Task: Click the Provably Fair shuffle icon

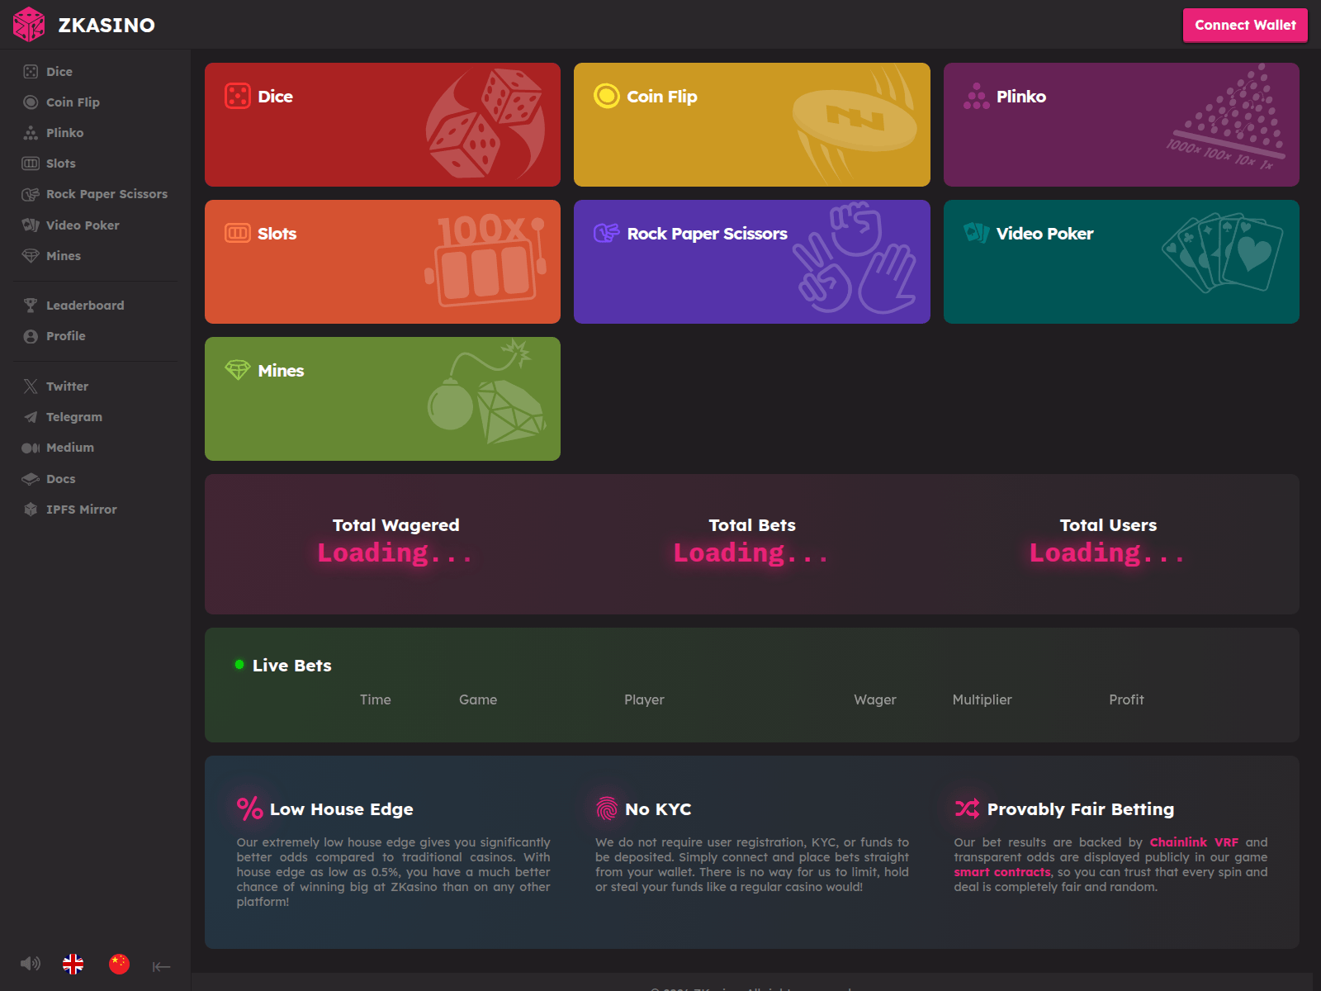Action: 967,808
